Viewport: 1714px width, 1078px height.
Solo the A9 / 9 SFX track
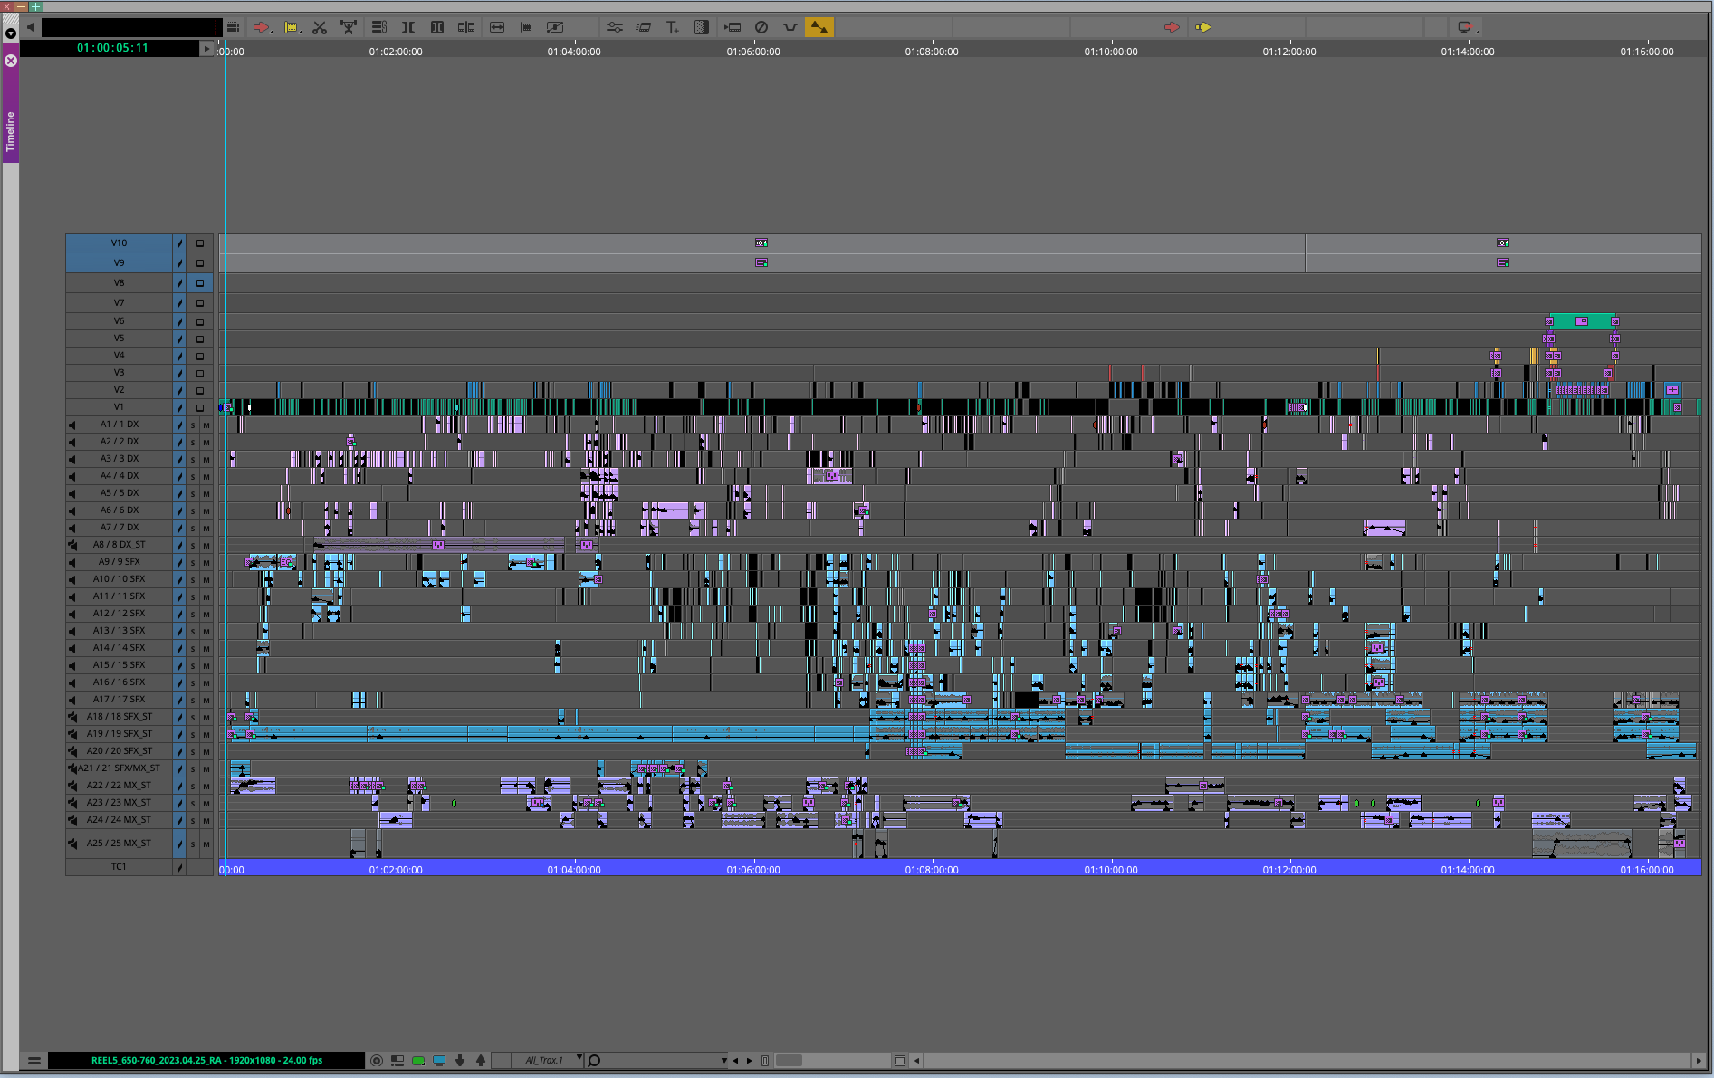(193, 562)
